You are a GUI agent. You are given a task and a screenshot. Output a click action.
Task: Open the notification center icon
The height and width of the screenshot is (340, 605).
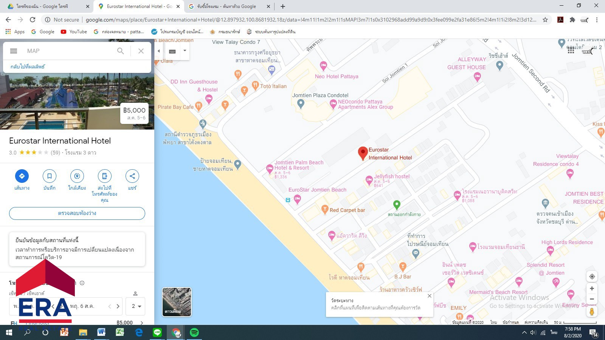(594, 333)
